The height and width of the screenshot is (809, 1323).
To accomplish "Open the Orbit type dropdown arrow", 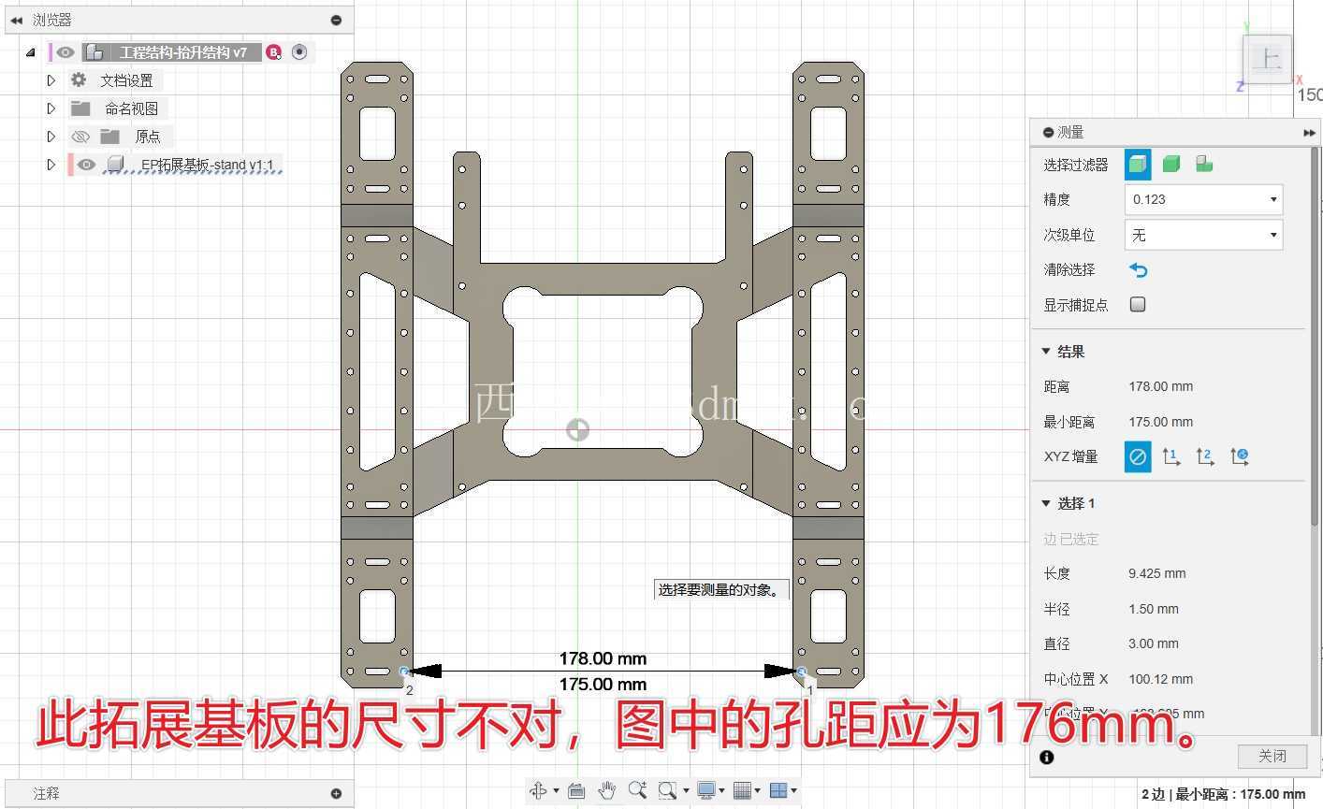I will [x=556, y=791].
